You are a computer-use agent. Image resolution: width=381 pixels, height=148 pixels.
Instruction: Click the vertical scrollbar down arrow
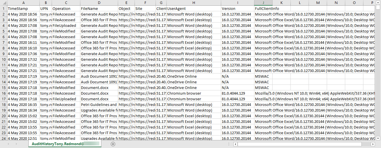point(378,138)
